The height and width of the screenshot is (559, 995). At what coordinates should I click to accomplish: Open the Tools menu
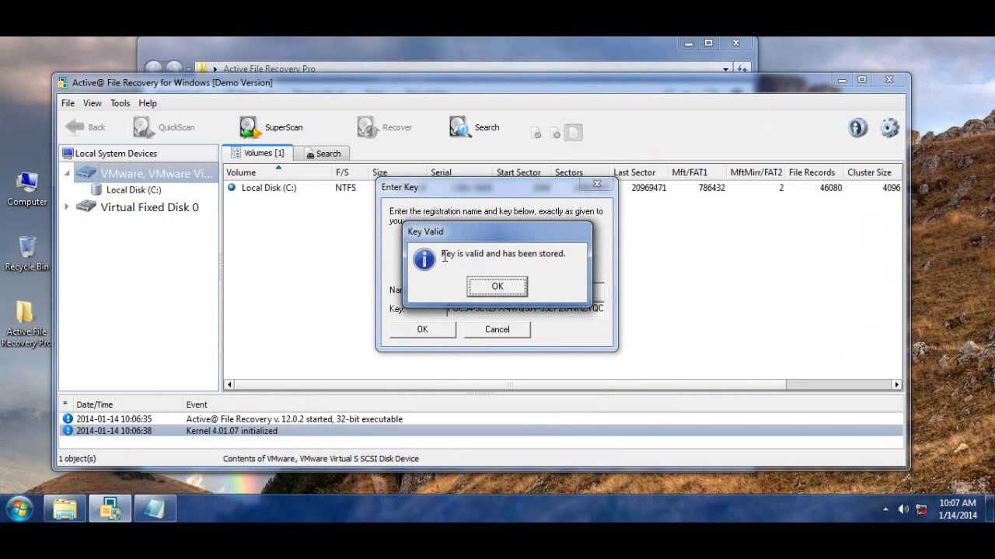click(120, 103)
